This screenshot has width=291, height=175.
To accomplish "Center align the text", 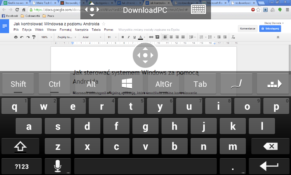I will point(171,37).
